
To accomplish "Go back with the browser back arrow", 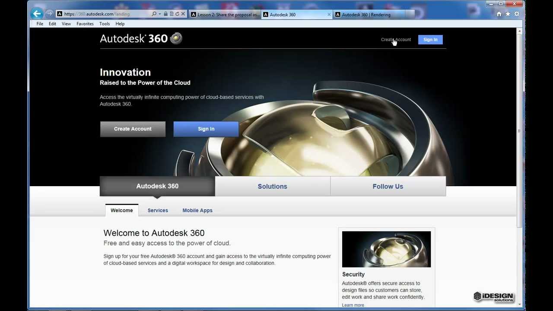I will click(37, 14).
